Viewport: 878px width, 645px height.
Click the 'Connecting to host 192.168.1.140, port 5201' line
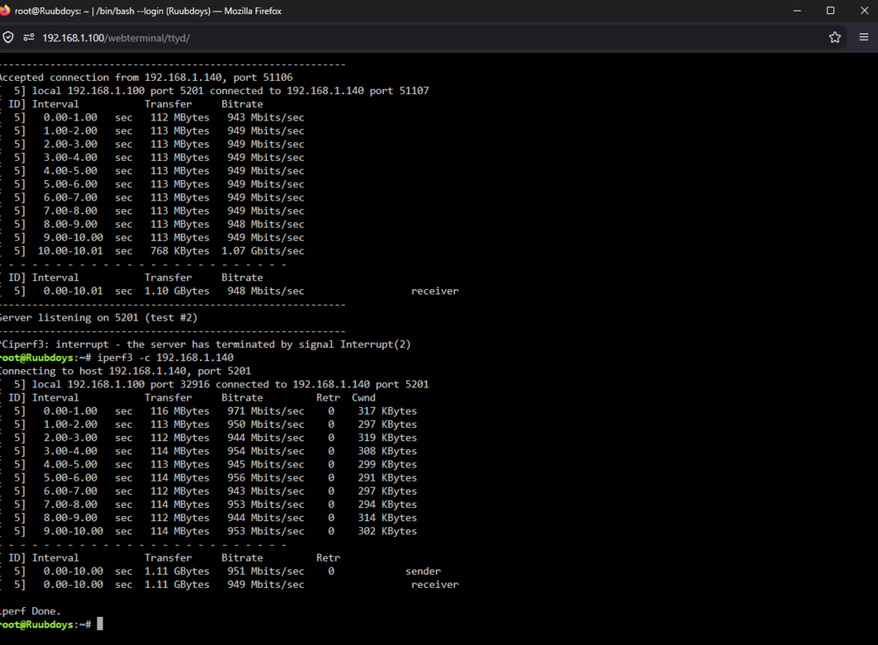(125, 371)
